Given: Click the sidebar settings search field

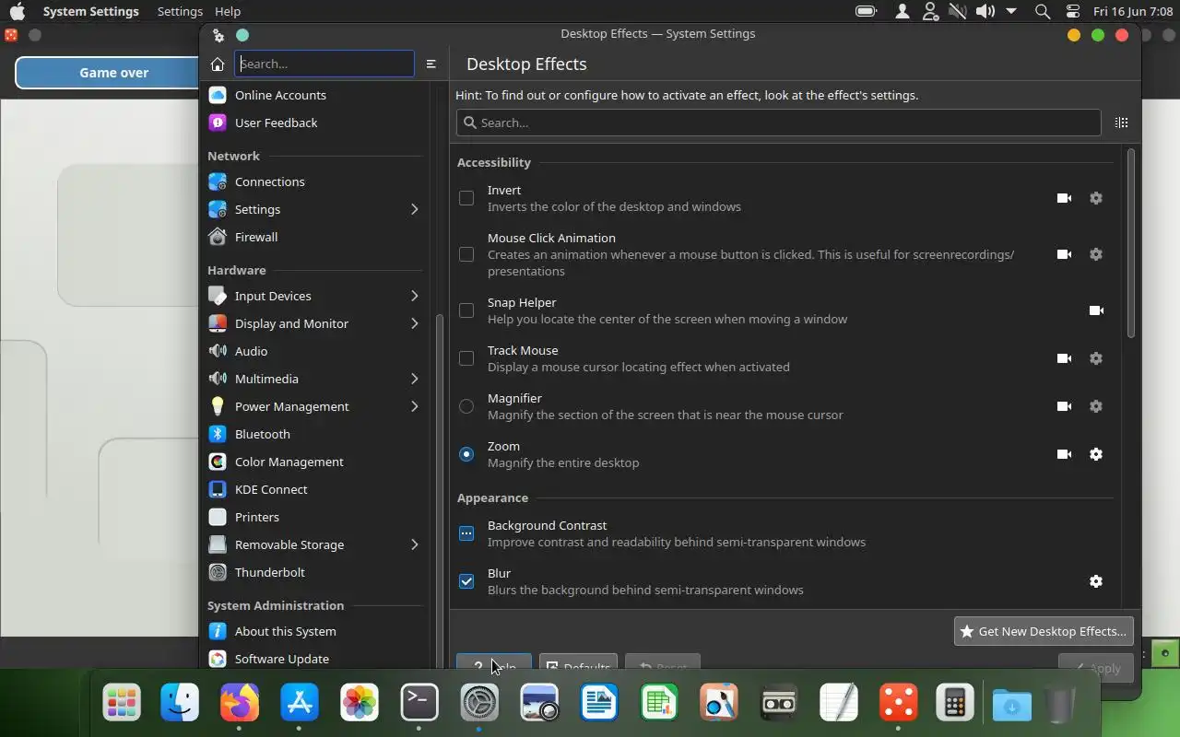Looking at the screenshot, I should (324, 64).
